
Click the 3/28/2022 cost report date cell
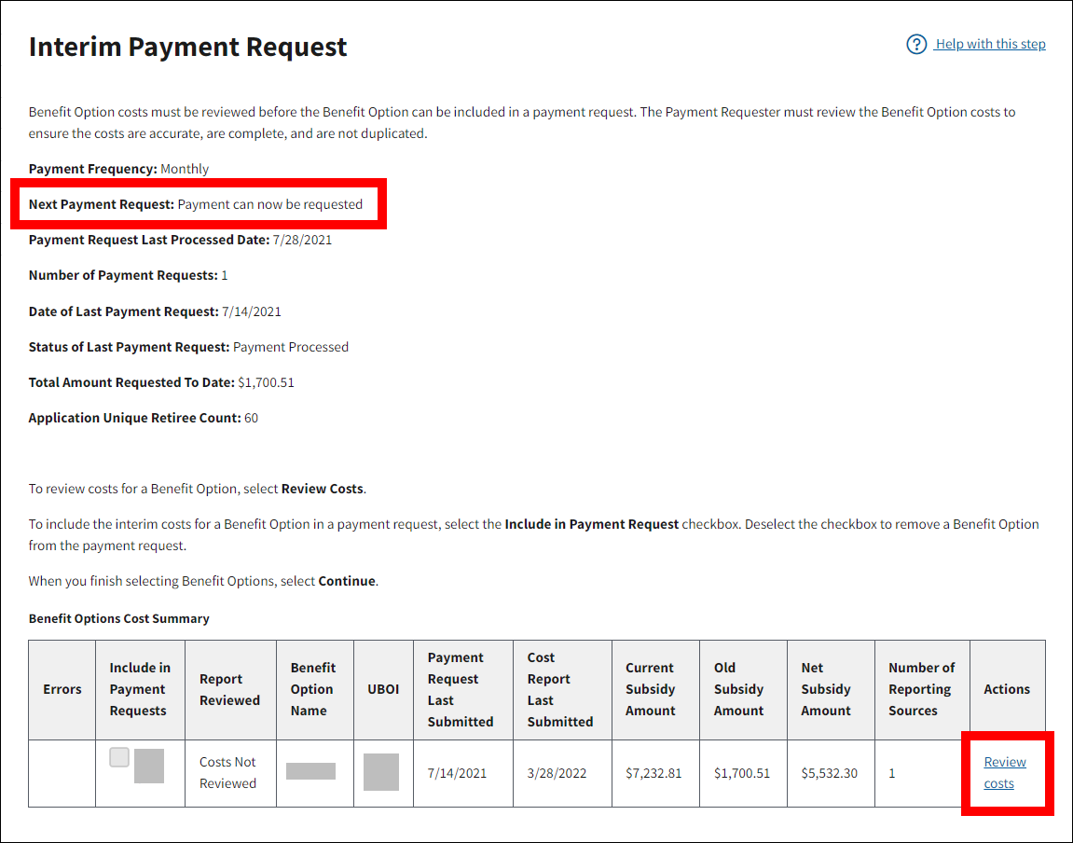557,773
